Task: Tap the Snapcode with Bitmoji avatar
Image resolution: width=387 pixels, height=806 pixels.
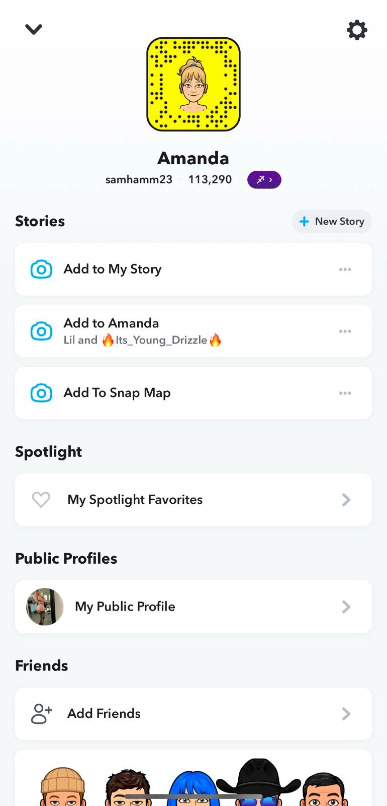Action: click(193, 84)
